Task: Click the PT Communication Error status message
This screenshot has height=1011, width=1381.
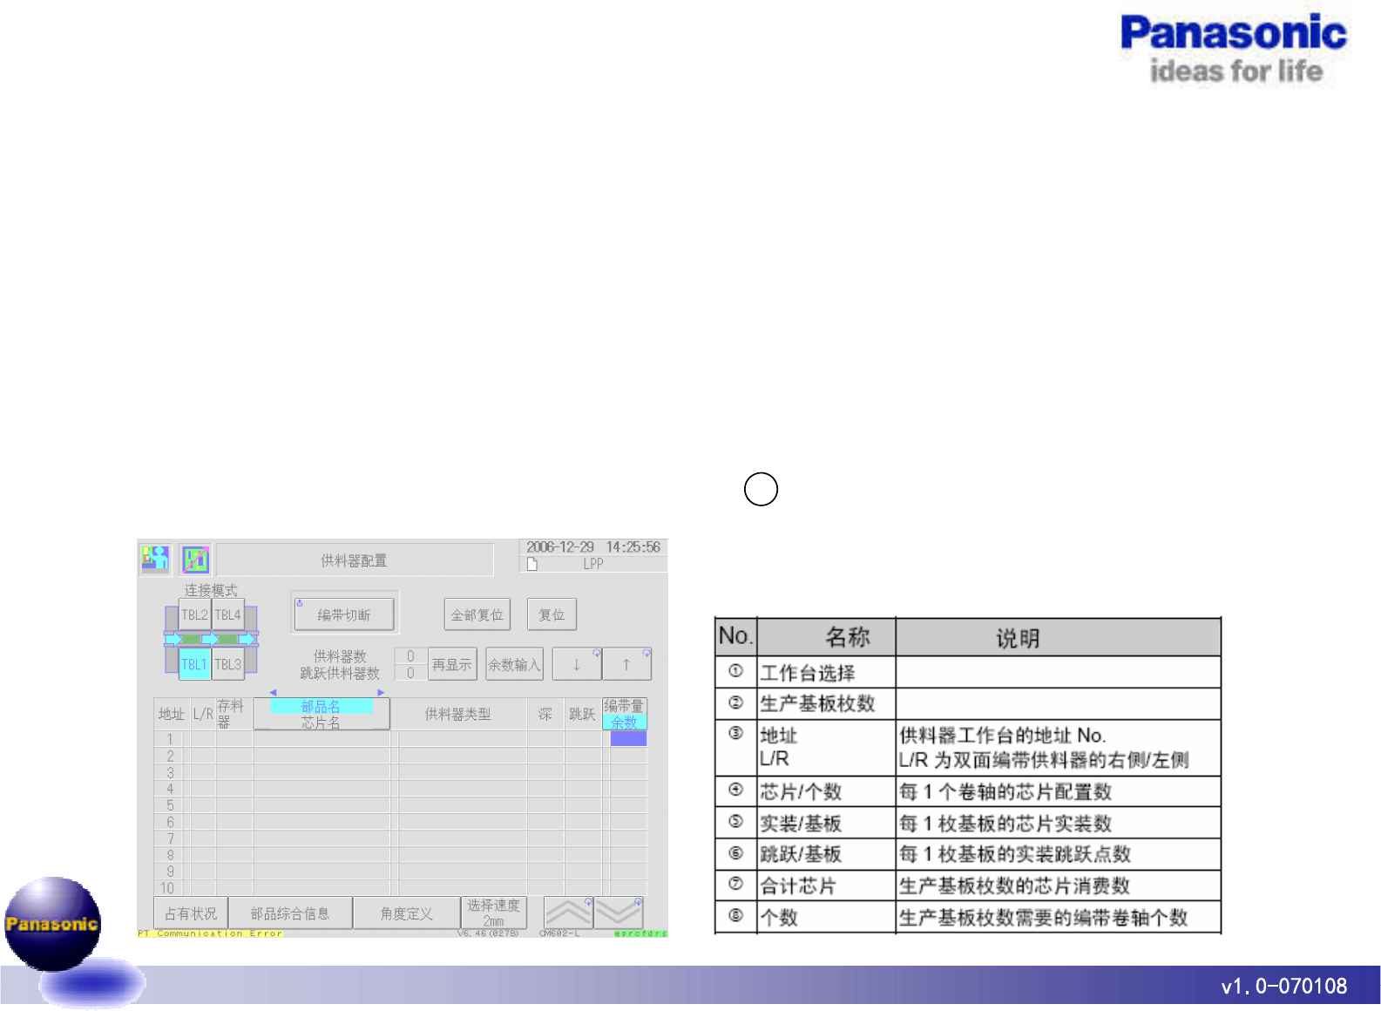Action: [210, 933]
